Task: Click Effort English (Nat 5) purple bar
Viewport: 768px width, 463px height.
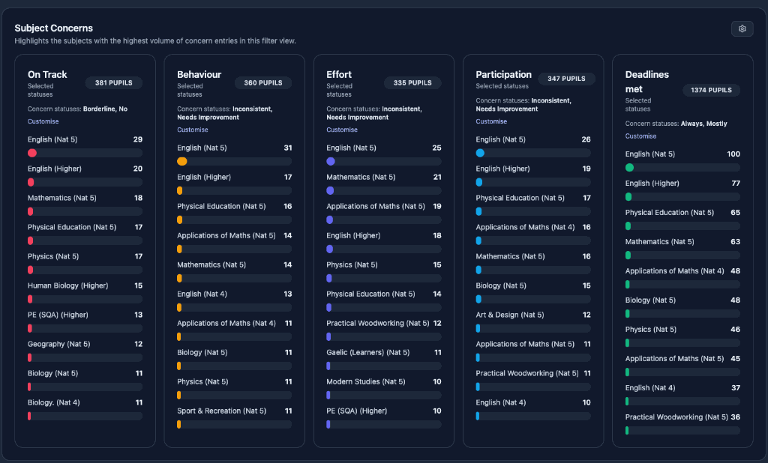Action: (331, 162)
